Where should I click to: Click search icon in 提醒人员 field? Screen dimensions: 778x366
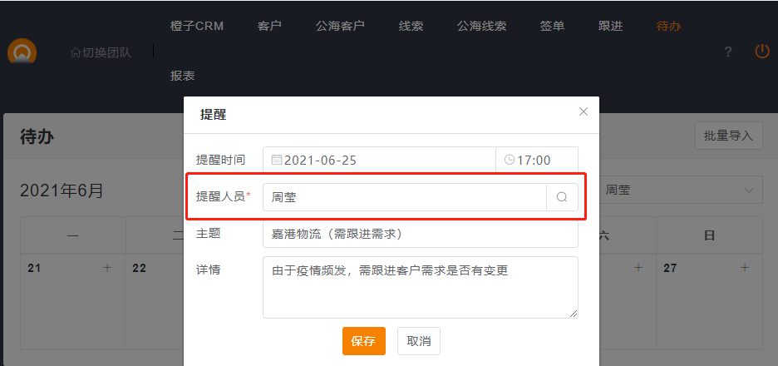[562, 197]
